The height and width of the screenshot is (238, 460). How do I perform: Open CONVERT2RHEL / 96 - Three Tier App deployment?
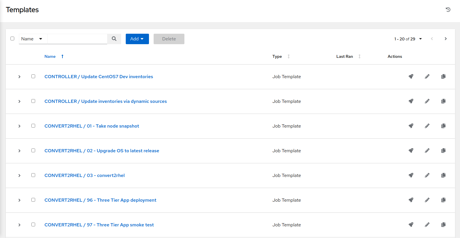click(100, 200)
